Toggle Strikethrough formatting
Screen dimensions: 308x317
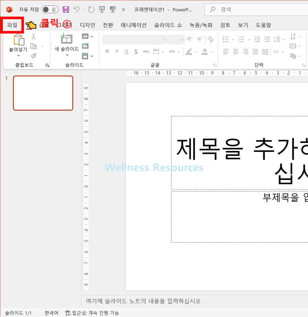click(x=146, y=52)
